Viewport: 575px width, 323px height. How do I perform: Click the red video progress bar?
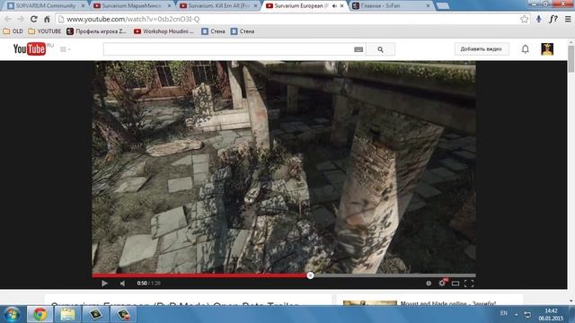[201, 275]
